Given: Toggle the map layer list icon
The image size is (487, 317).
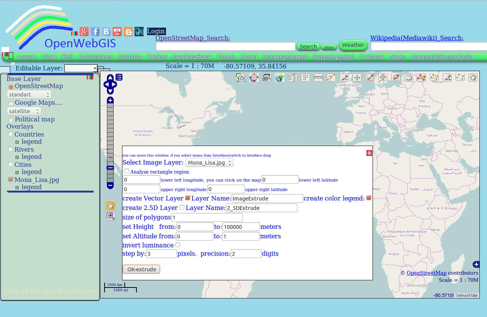Looking at the screenshot, I should [x=119, y=77].
